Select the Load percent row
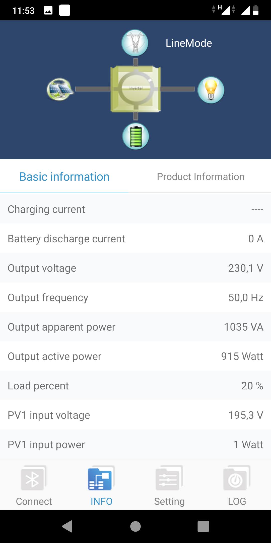The image size is (271, 543). coord(135,386)
